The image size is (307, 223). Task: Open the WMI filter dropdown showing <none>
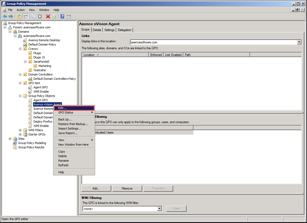coord(160,209)
